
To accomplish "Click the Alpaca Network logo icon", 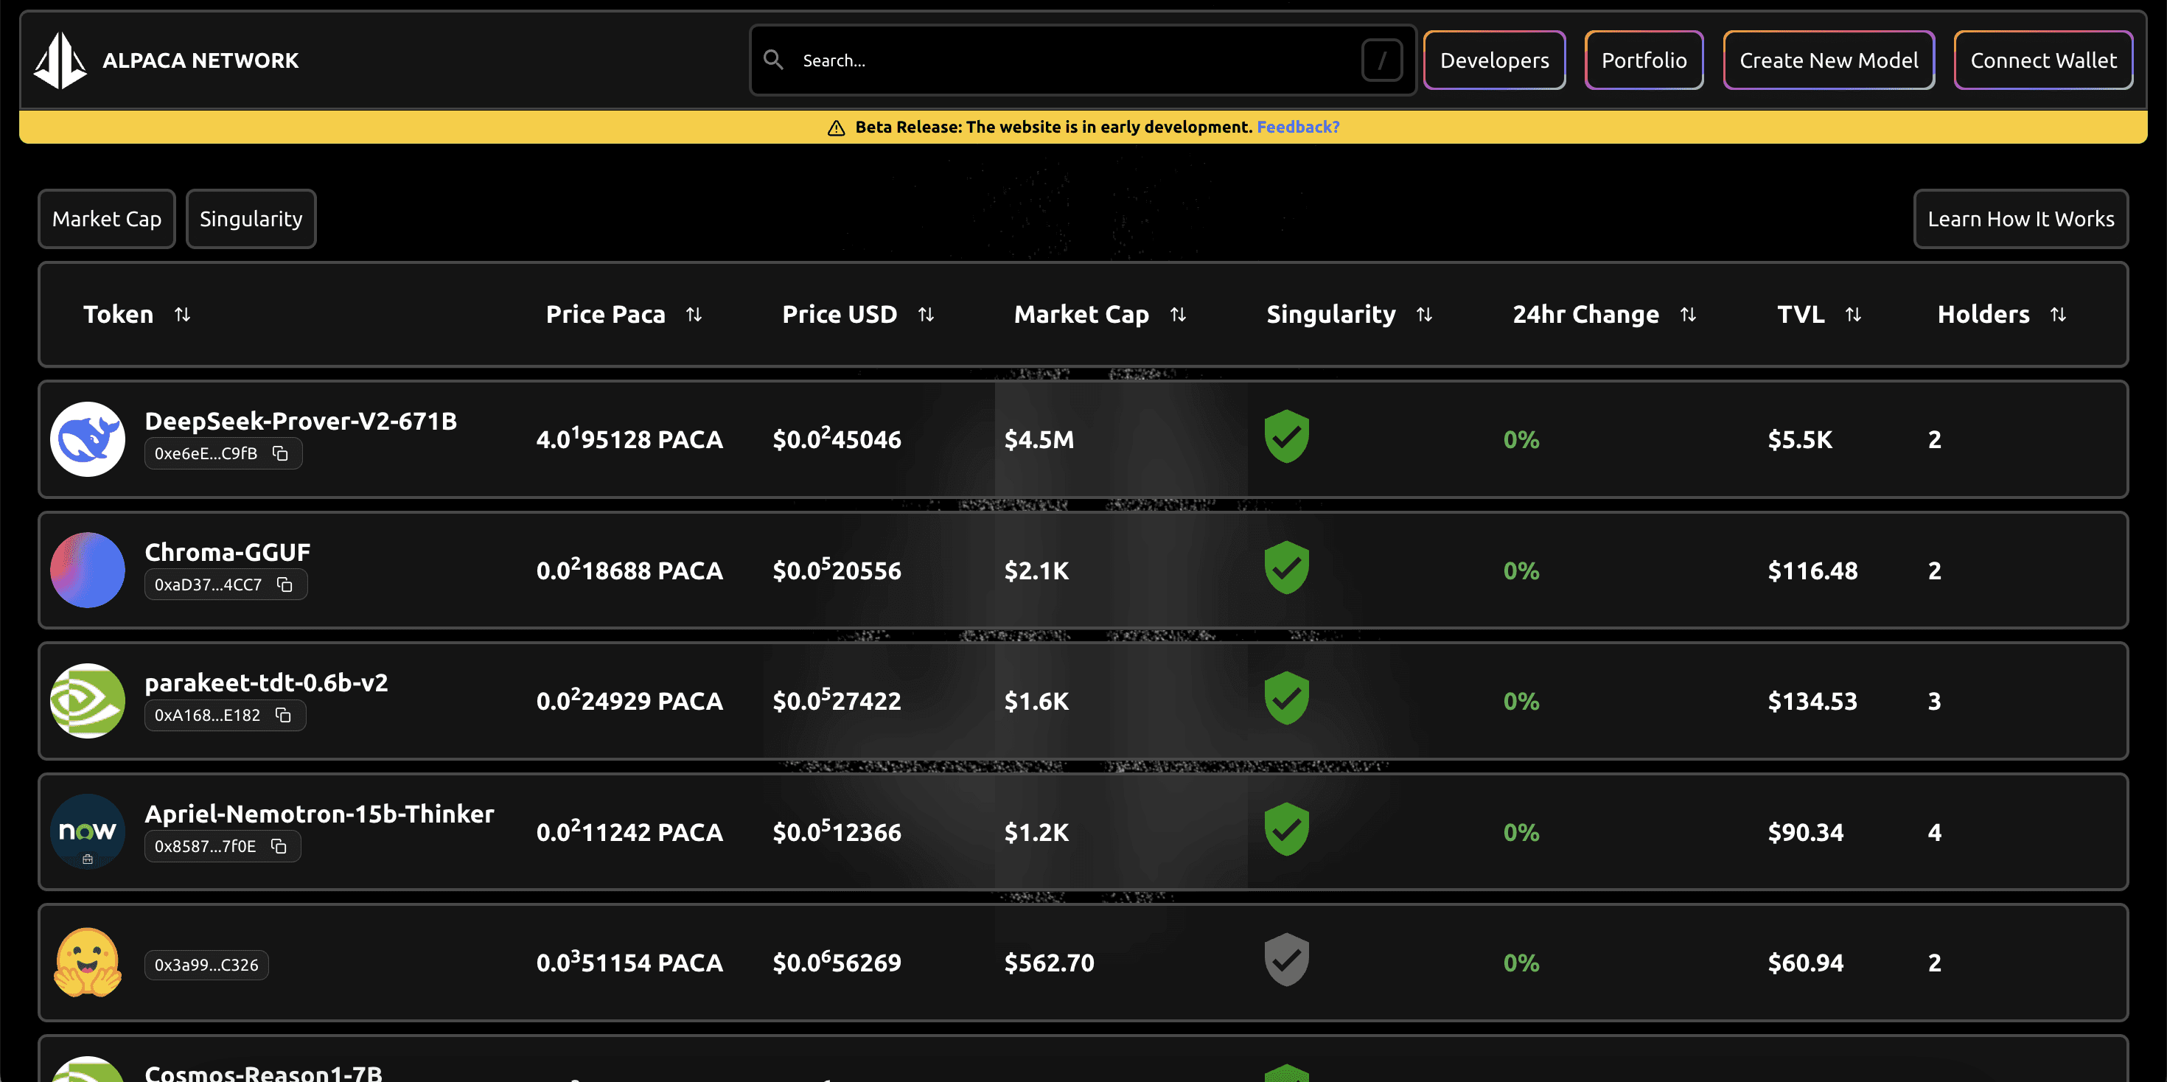I will pos(60,60).
